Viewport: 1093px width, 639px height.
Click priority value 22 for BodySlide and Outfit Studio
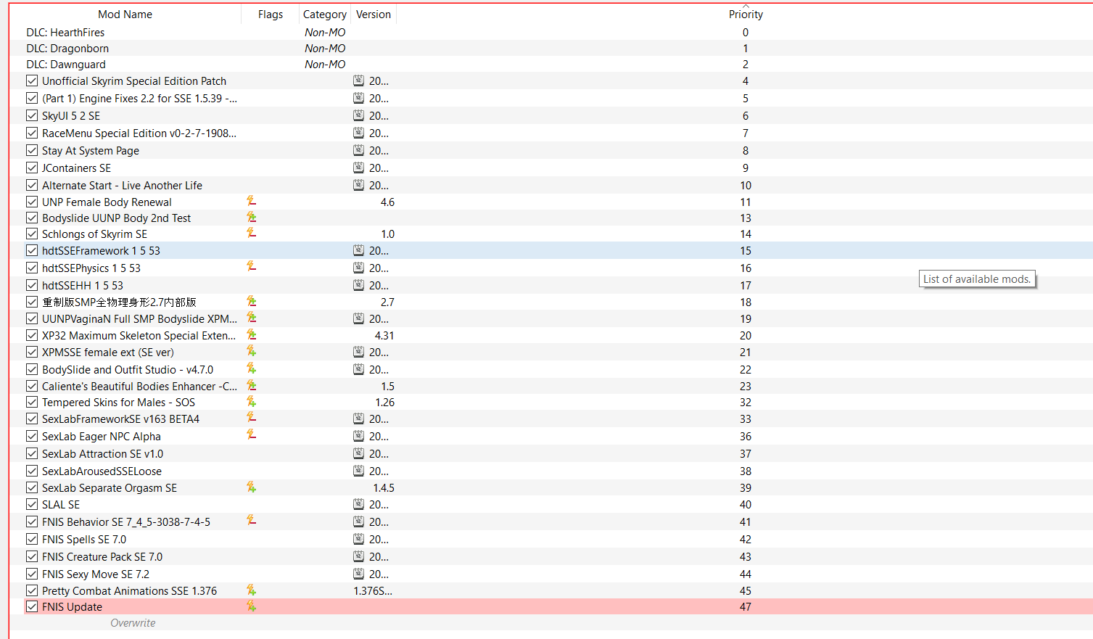coord(746,369)
